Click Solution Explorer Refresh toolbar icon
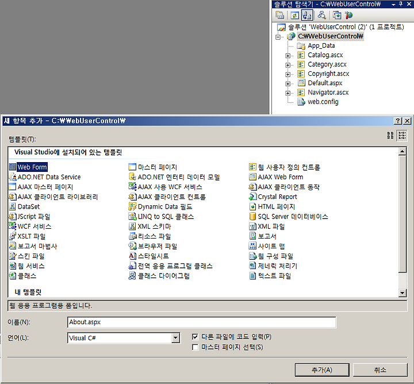The width and height of the screenshot is (414, 384). pos(294,16)
